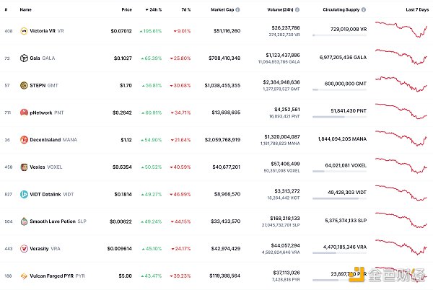This screenshot has width=433, height=290.
Task: Sort by the # rank column header
Action: coord(8,10)
